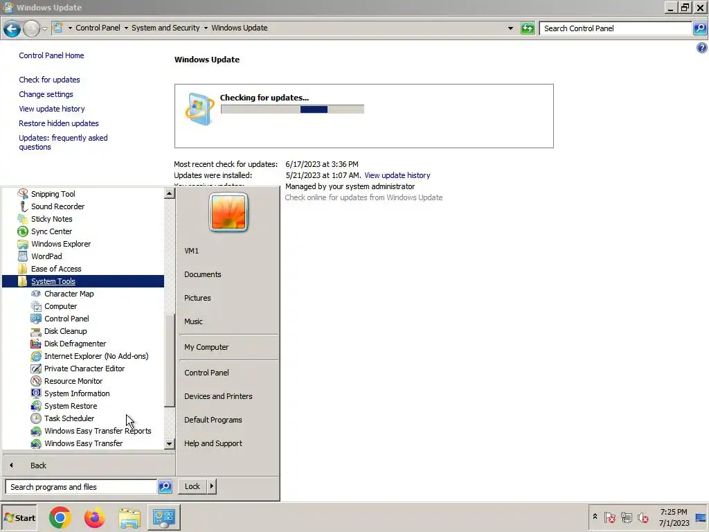Open Change settings link
This screenshot has height=532, width=709.
tap(46, 94)
